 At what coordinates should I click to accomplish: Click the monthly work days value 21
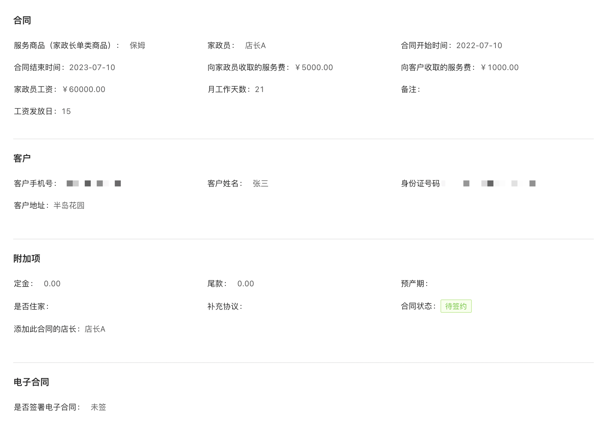(x=259, y=89)
